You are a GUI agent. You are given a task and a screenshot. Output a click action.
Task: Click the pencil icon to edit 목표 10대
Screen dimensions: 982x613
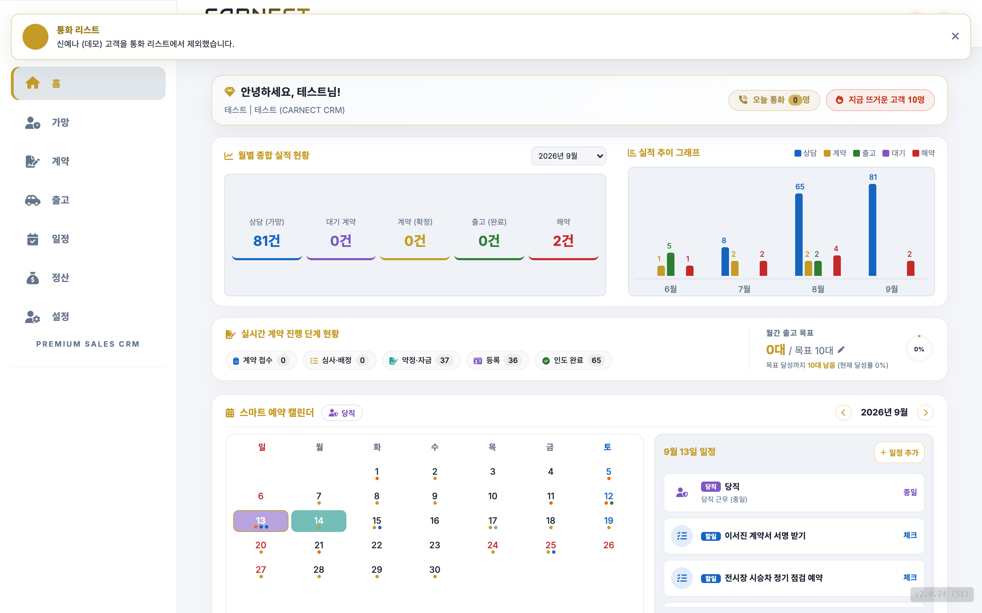coord(842,349)
